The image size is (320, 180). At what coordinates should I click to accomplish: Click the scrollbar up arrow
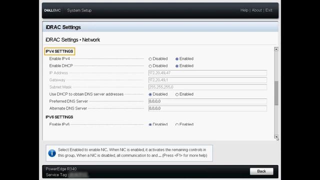click(276, 49)
